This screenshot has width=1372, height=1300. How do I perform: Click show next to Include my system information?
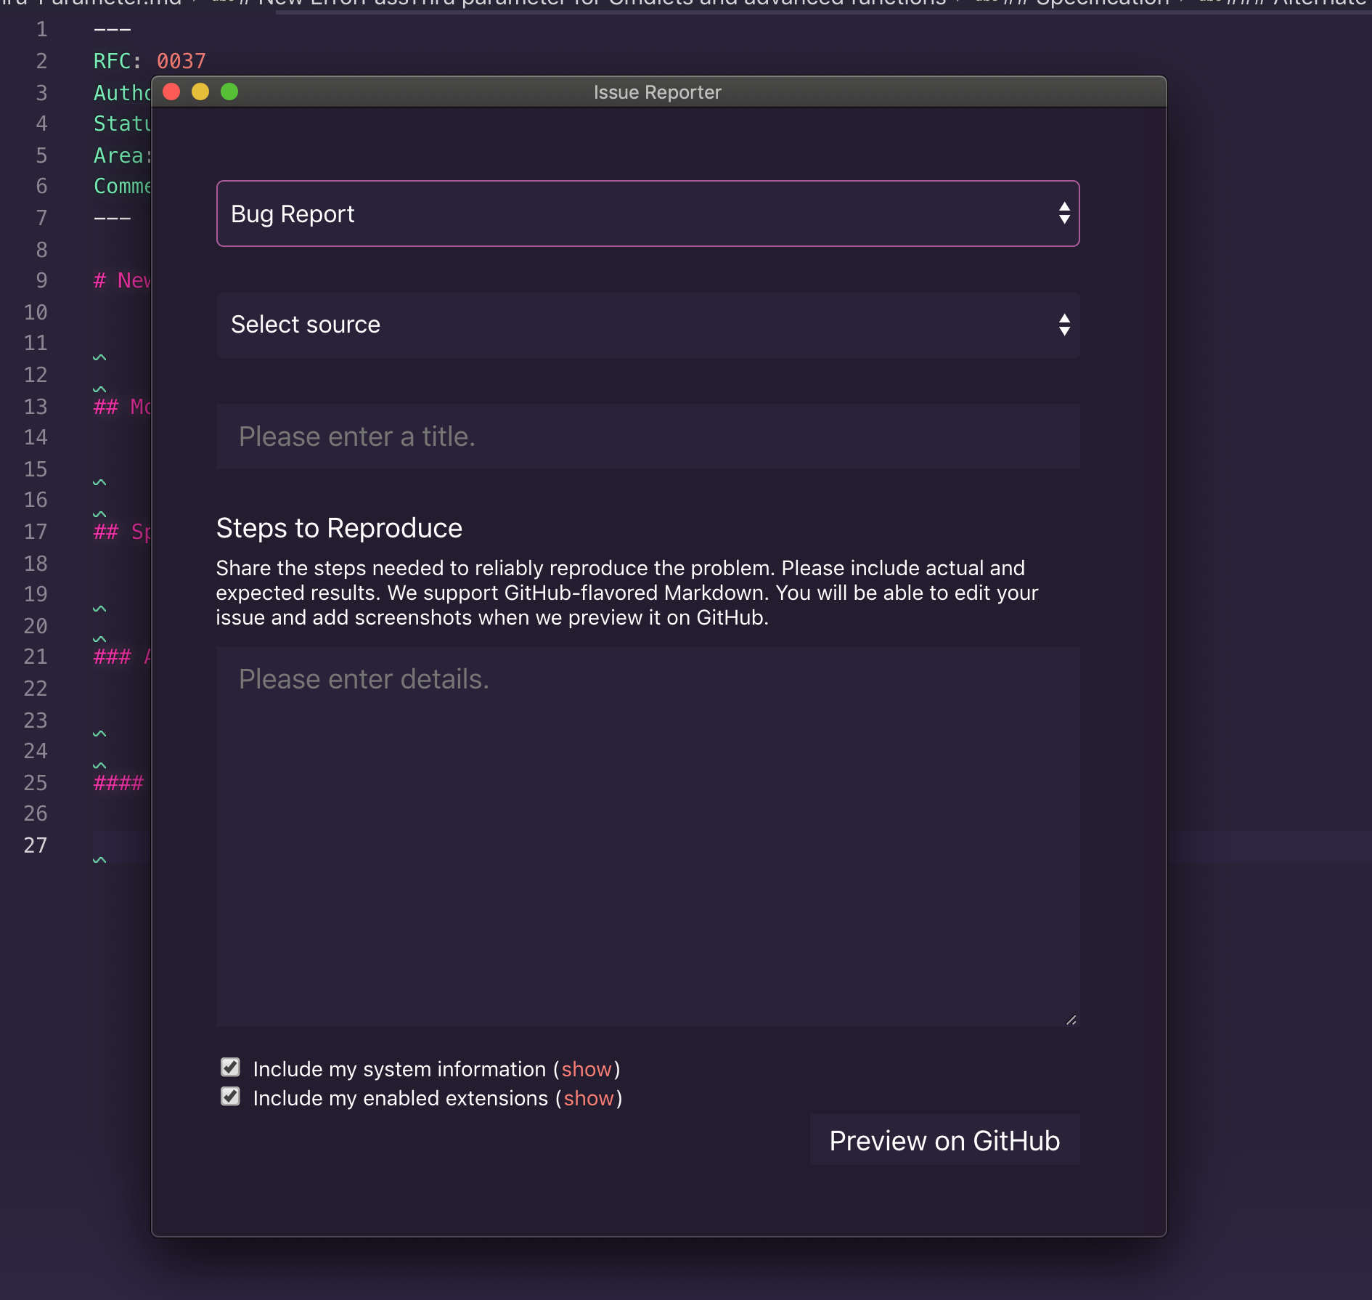coord(587,1068)
